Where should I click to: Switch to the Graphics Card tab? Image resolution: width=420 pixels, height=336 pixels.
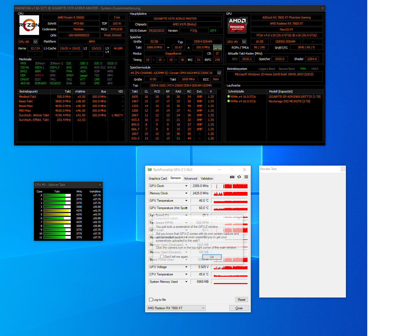pyautogui.click(x=158, y=179)
